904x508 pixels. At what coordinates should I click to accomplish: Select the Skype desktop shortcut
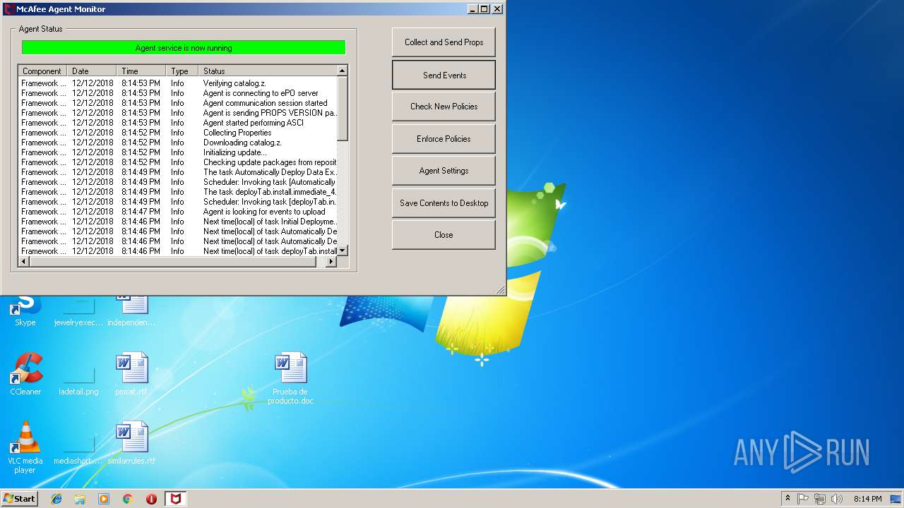tap(25, 310)
